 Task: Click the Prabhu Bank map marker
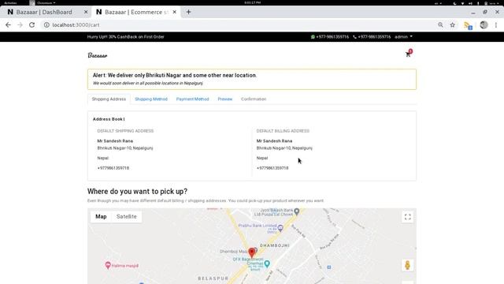[x=280, y=228]
